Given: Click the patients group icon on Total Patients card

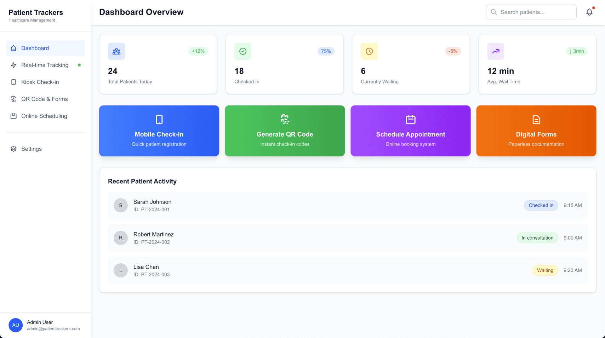Looking at the screenshot, I should (116, 51).
